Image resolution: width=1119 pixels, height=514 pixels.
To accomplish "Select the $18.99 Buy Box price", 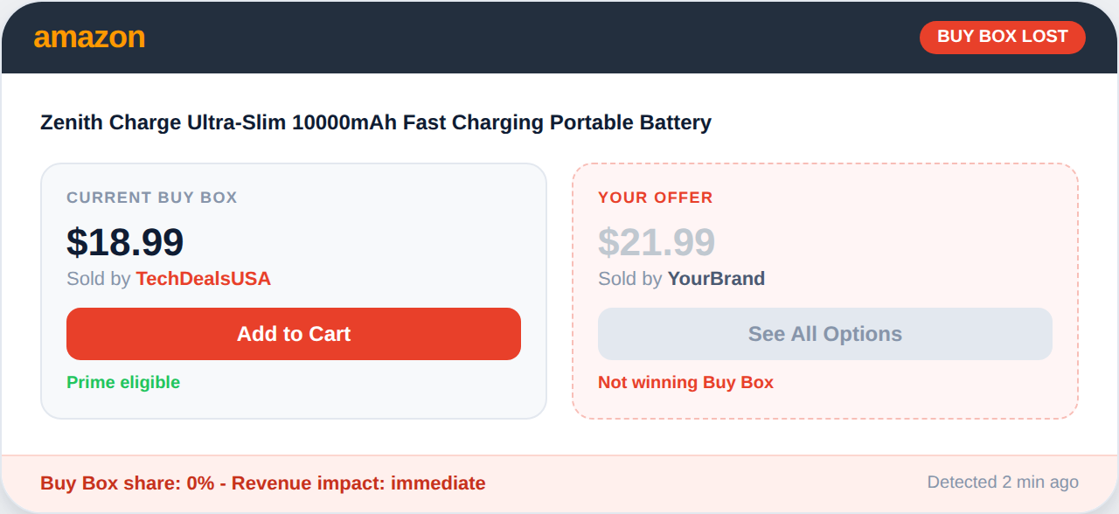I will pyautogui.click(x=125, y=242).
